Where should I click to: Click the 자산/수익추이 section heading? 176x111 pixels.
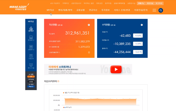point(50,81)
